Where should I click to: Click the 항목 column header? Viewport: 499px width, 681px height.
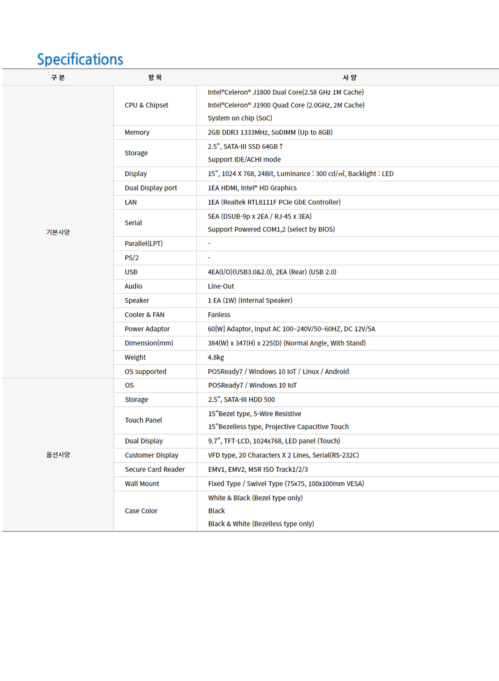point(155,78)
